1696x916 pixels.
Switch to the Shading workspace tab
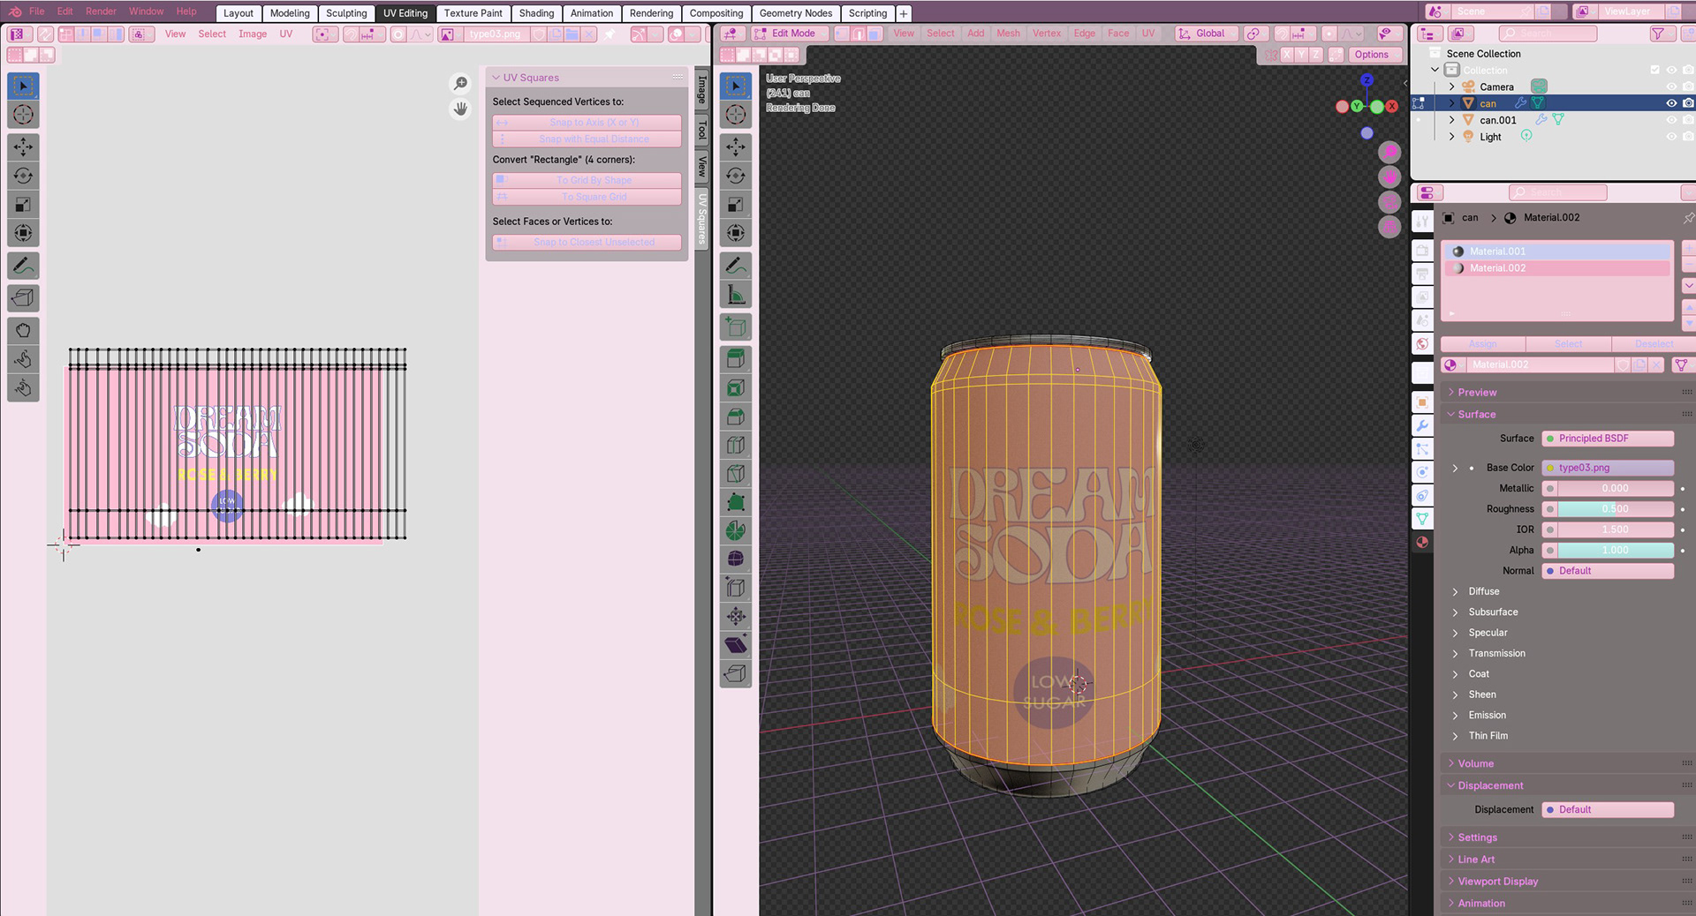[x=536, y=13]
